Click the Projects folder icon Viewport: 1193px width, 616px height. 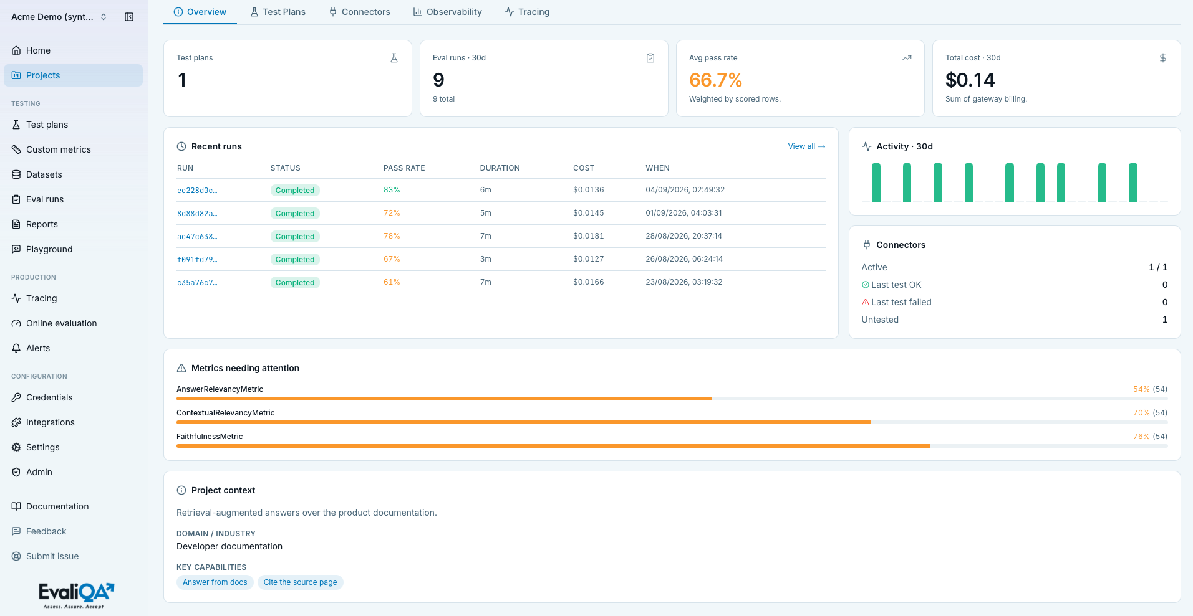point(16,75)
